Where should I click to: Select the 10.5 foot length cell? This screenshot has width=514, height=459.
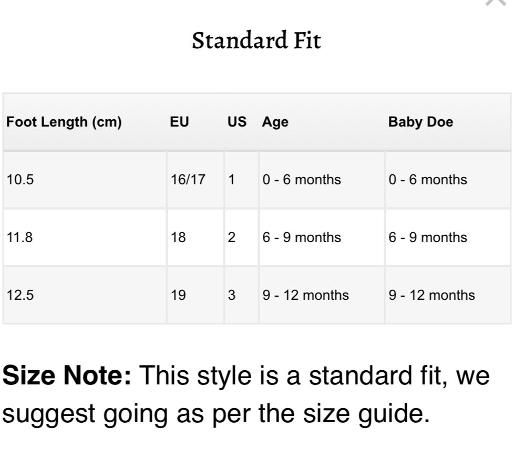point(85,180)
